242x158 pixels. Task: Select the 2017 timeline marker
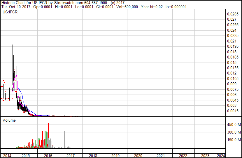[x=71, y=156]
